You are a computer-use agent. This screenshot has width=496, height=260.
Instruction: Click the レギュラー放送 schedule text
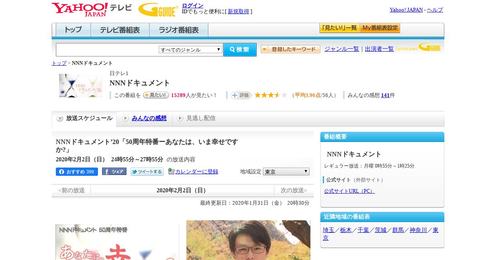(x=369, y=166)
